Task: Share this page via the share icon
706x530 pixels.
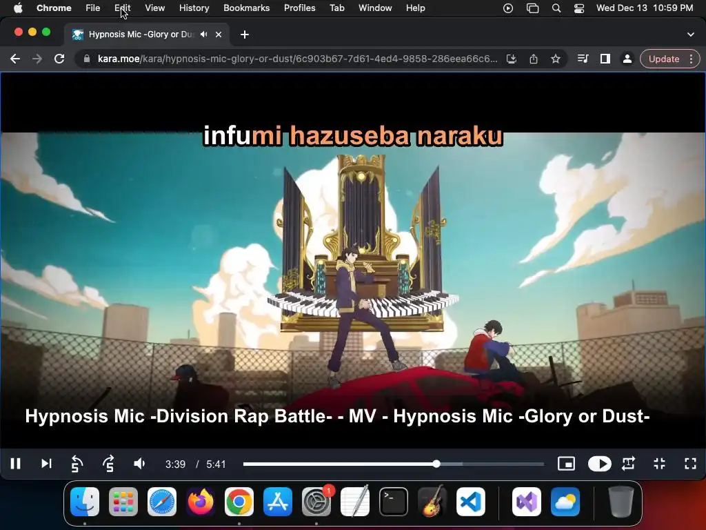Action: pos(534,59)
